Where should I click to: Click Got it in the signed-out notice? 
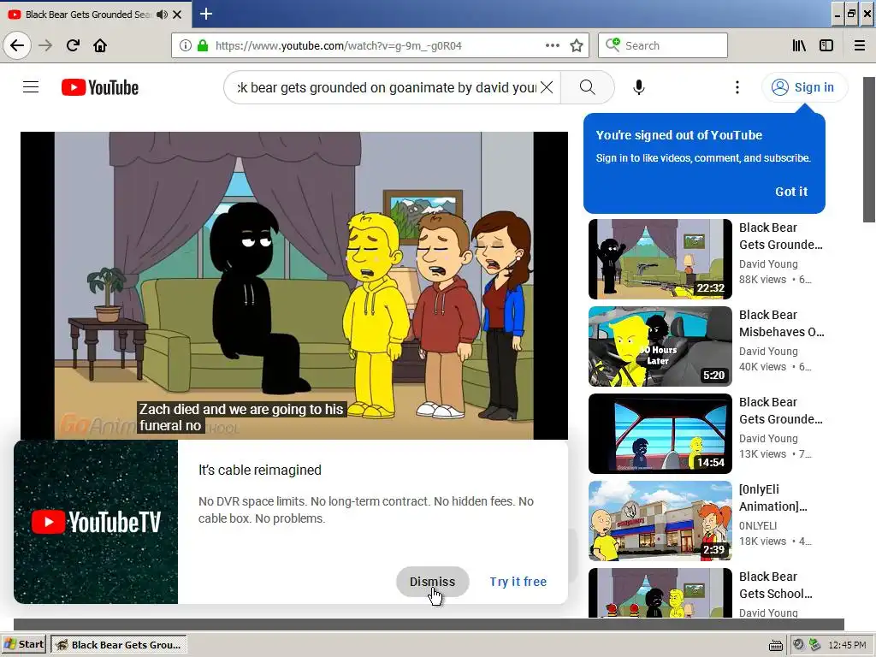[791, 192]
